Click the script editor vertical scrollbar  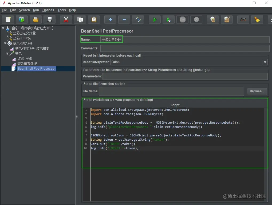(x=266, y=154)
